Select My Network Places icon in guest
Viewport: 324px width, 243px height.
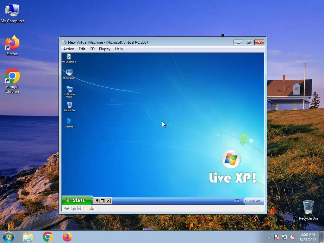click(x=69, y=92)
